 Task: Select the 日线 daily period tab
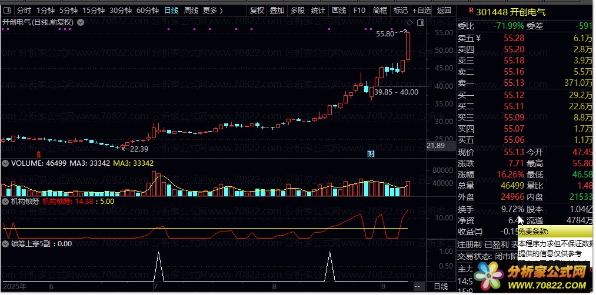171,10
